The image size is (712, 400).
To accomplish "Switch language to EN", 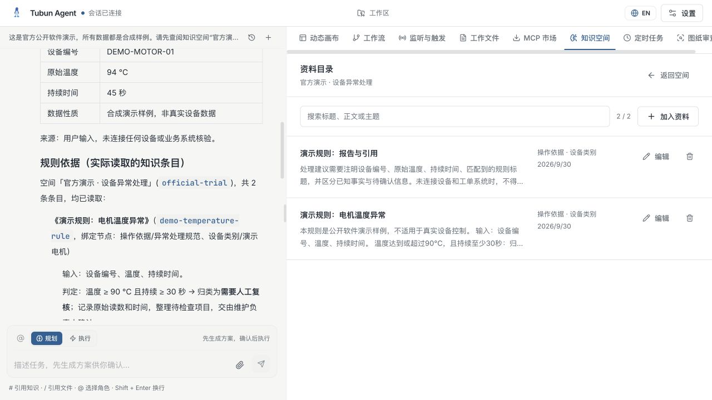I will pos(641,13).
